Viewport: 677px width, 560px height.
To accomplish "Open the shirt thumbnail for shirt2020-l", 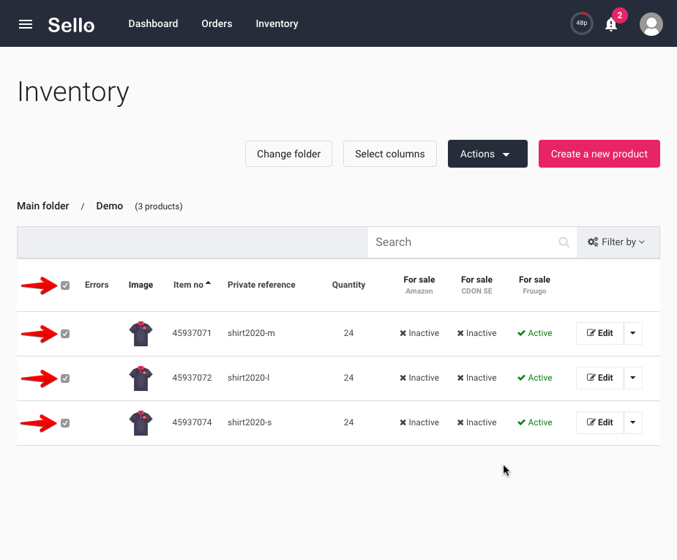I will [x=141, y=378].
